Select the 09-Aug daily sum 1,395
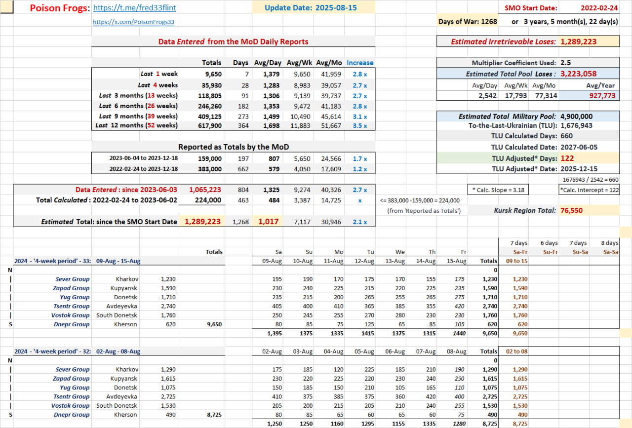 (275, 334)
